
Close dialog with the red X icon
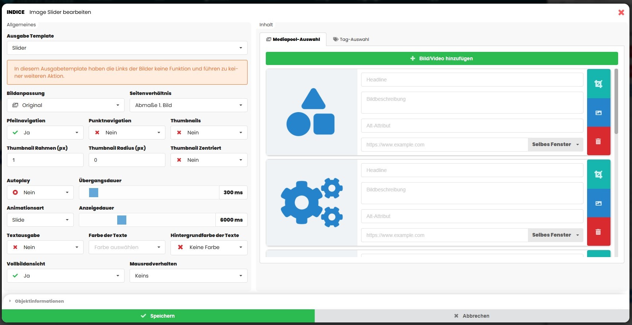pos(621,12)
